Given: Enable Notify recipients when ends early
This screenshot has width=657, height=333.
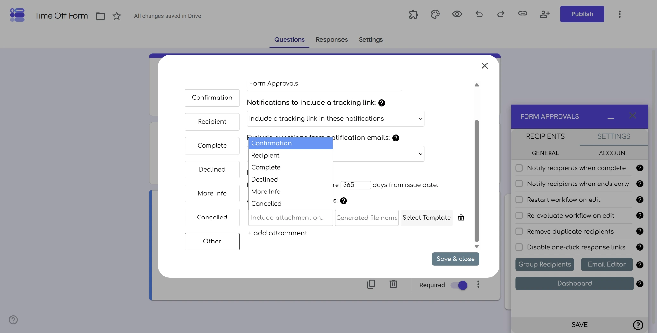Looking at the screenshot, I should tap(519, 184).
